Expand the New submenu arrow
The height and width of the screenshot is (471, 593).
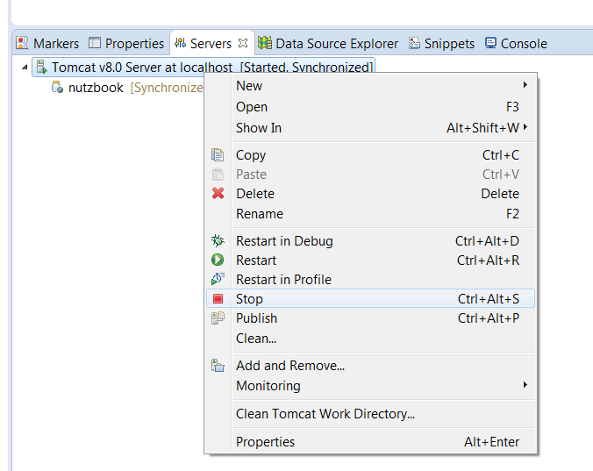click(x=525, y=85)
